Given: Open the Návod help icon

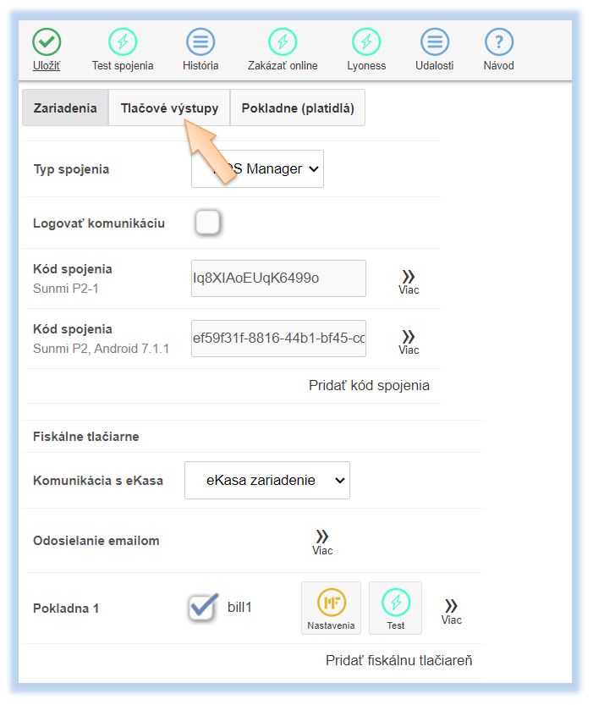Looking at the screenshot, I should tap(498, 42).
